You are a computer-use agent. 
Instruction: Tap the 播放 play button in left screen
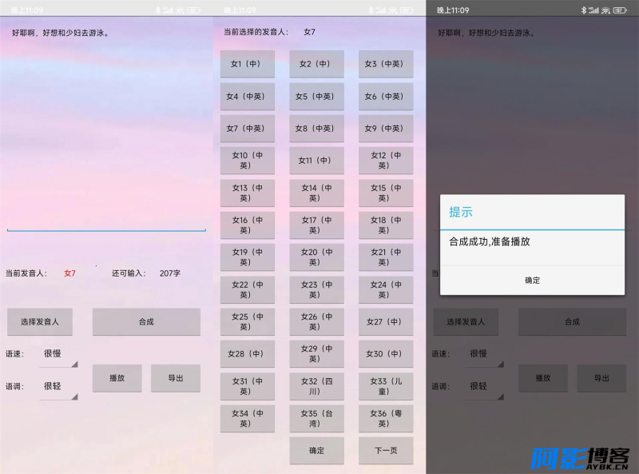click(117, 378)
